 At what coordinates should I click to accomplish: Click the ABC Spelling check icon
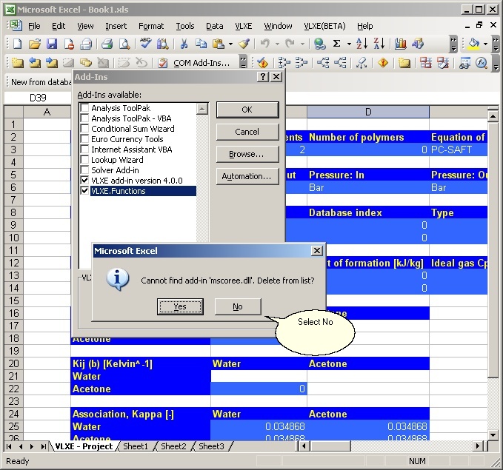(x=146, y=43)
